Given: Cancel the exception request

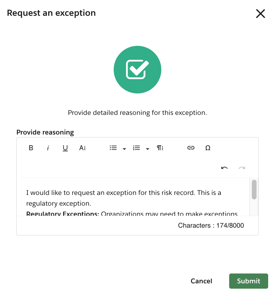Looking at the screenshot, I should point(201,281).
